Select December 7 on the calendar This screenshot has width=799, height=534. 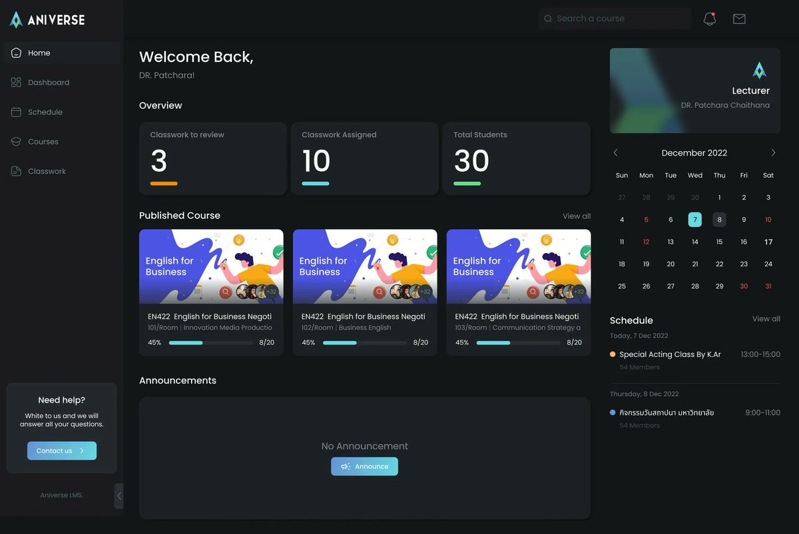point(694,219)
